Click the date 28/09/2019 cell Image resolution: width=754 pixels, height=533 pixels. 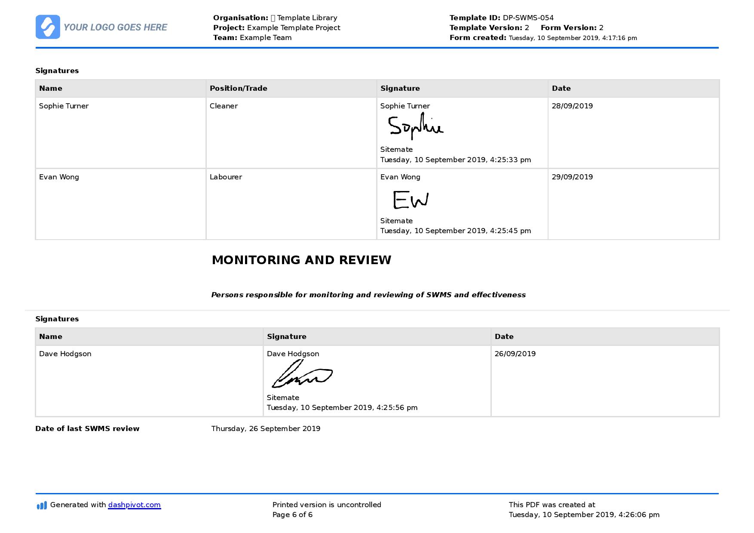tap(633, 132)
